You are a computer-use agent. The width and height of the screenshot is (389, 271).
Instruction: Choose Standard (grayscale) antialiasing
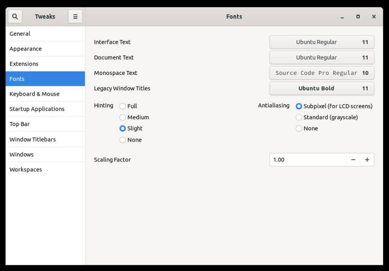pyautogui.click(x=299, y=117)
